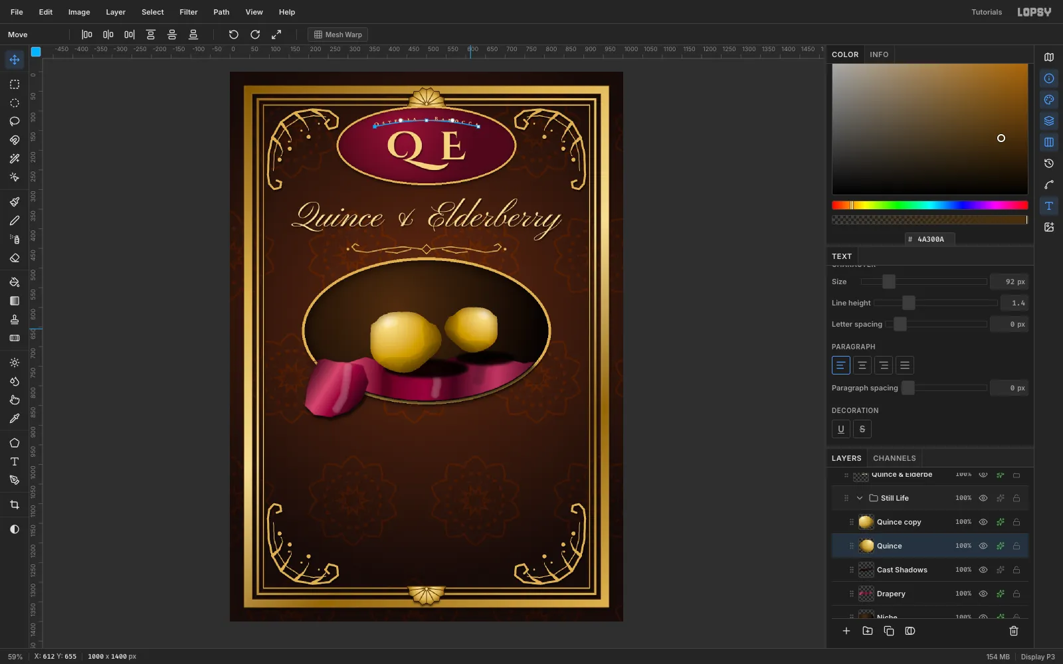Select the Lasso tool
This screenshot has height=664, width=1063.
(x=15, y=122)
